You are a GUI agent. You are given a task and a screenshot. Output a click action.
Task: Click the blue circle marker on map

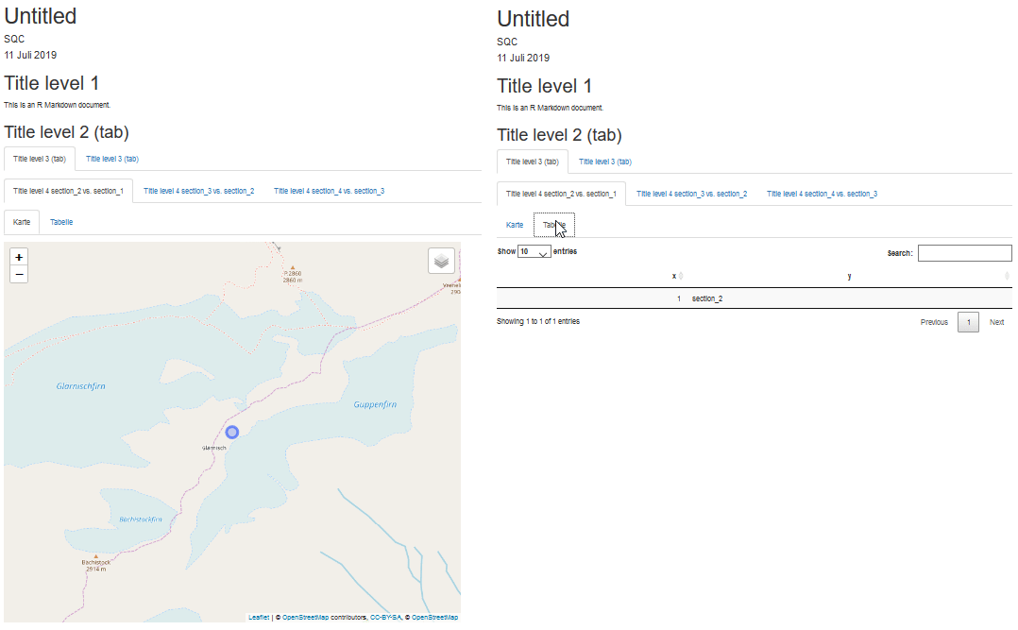(232, 432)
